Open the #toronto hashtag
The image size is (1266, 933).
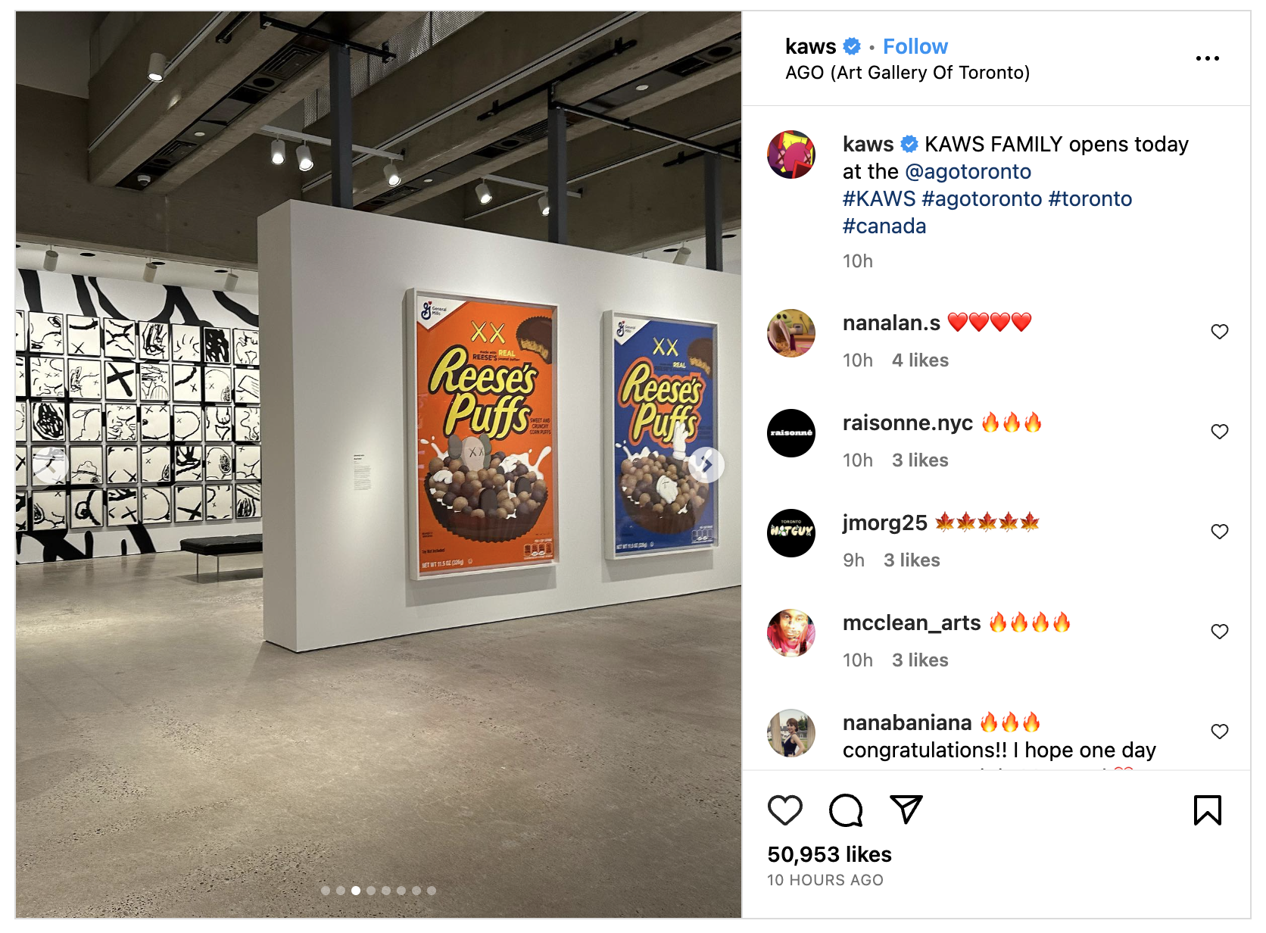tap(1090, 199)
